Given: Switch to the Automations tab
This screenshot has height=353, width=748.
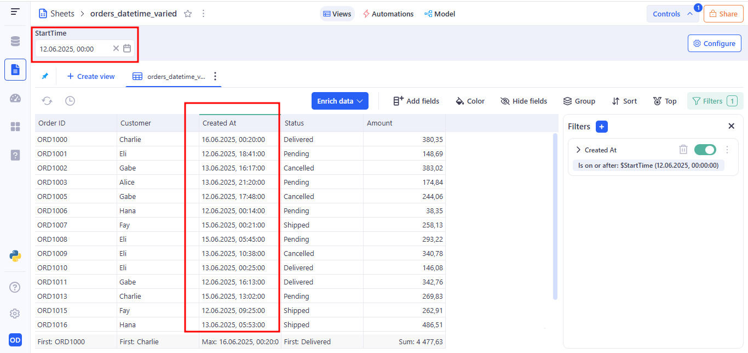Looking at the screenshot, I should pos(388,14).
